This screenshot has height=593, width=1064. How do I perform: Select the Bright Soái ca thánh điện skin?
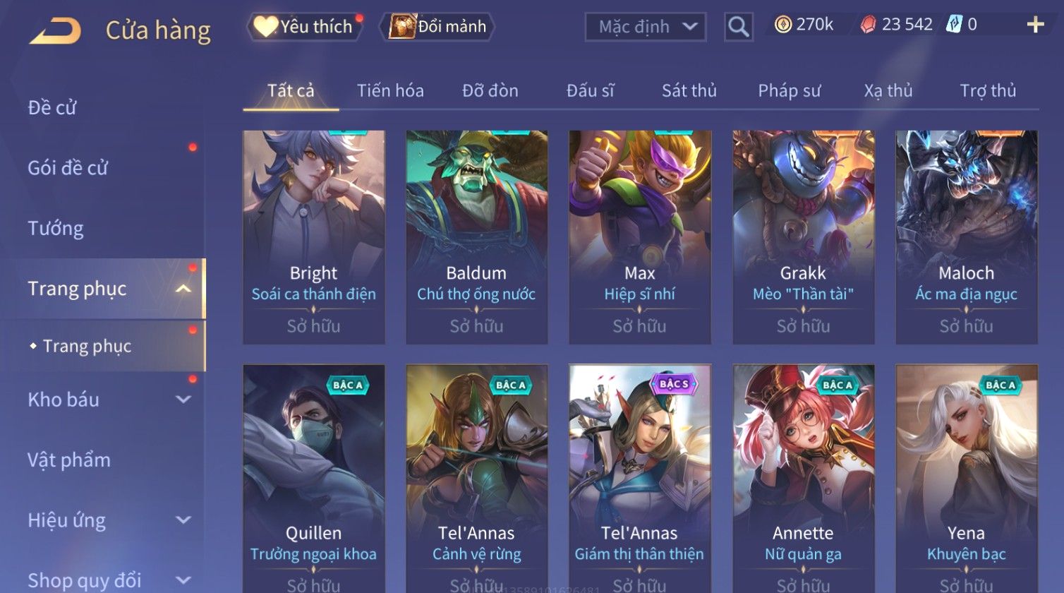click(314, 237)
